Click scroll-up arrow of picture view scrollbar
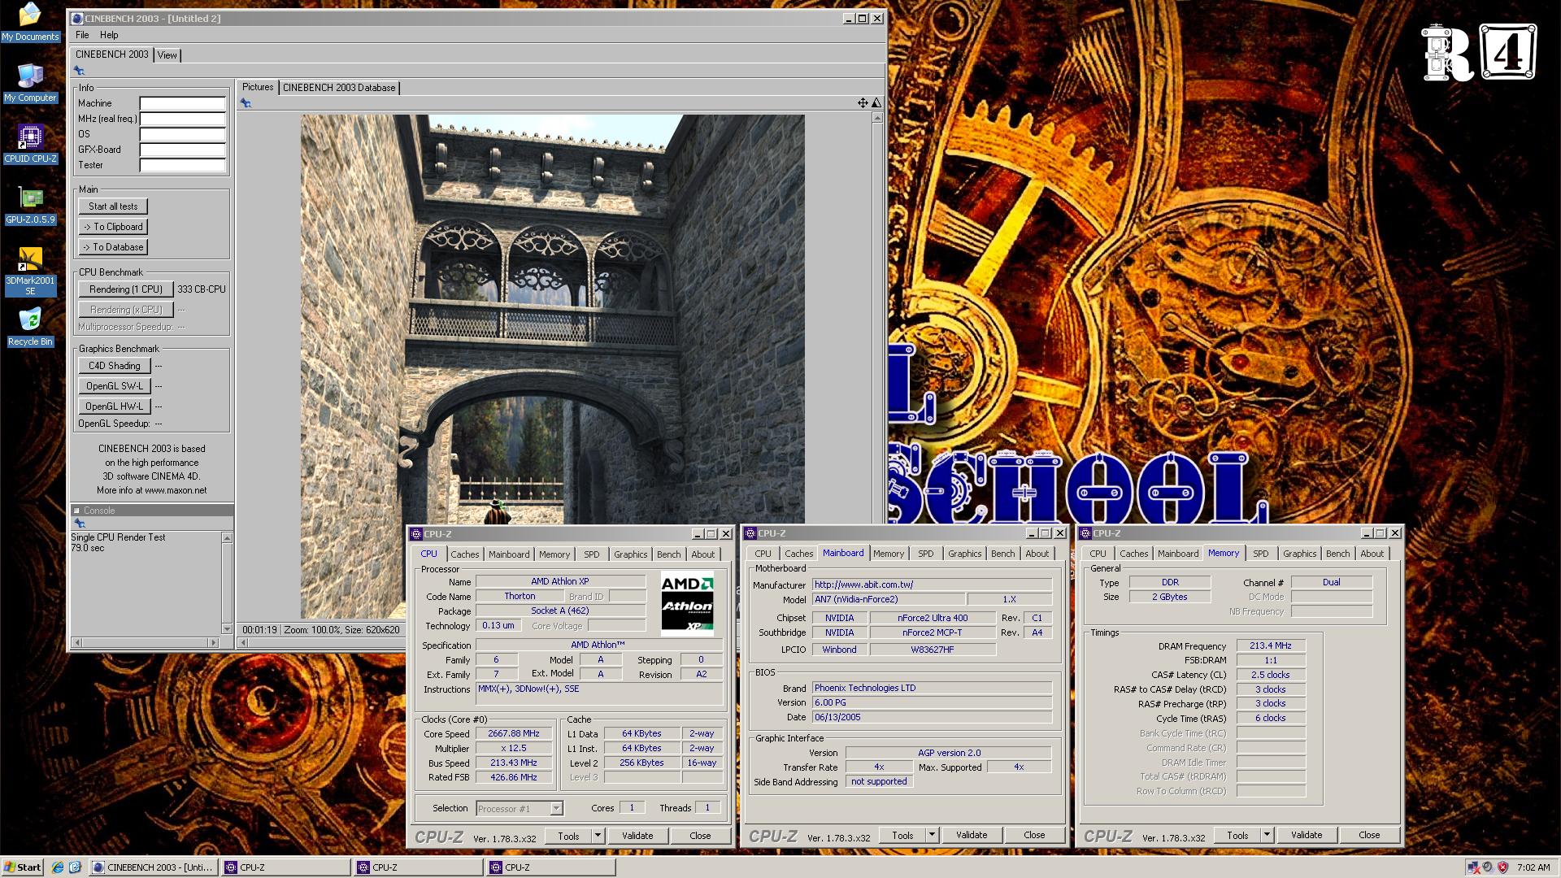Screen dimensions: 1561x878 [876, 119]
